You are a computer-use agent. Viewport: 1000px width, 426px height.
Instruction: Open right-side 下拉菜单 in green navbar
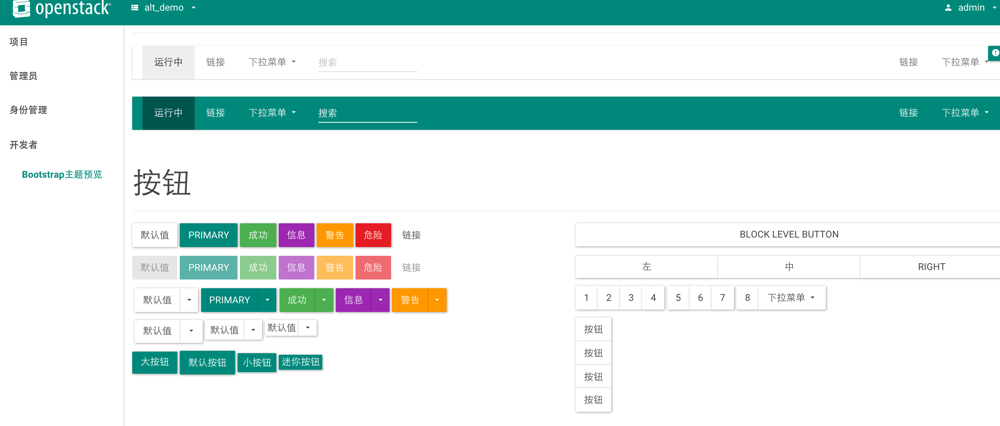click(965, 113)
